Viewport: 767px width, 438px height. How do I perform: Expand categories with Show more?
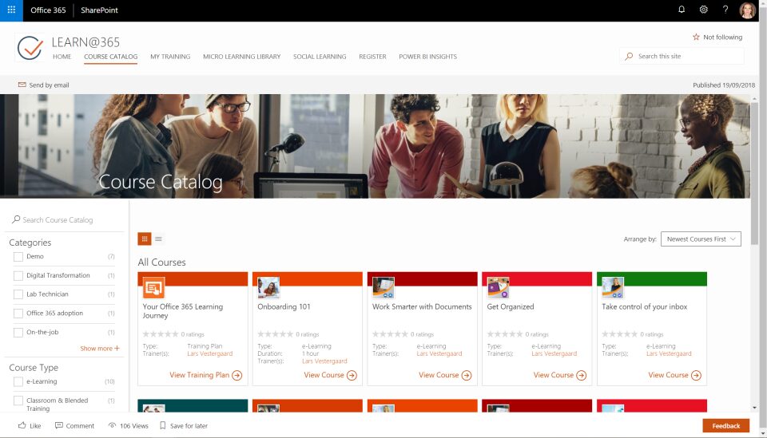[x=100, y=348]
